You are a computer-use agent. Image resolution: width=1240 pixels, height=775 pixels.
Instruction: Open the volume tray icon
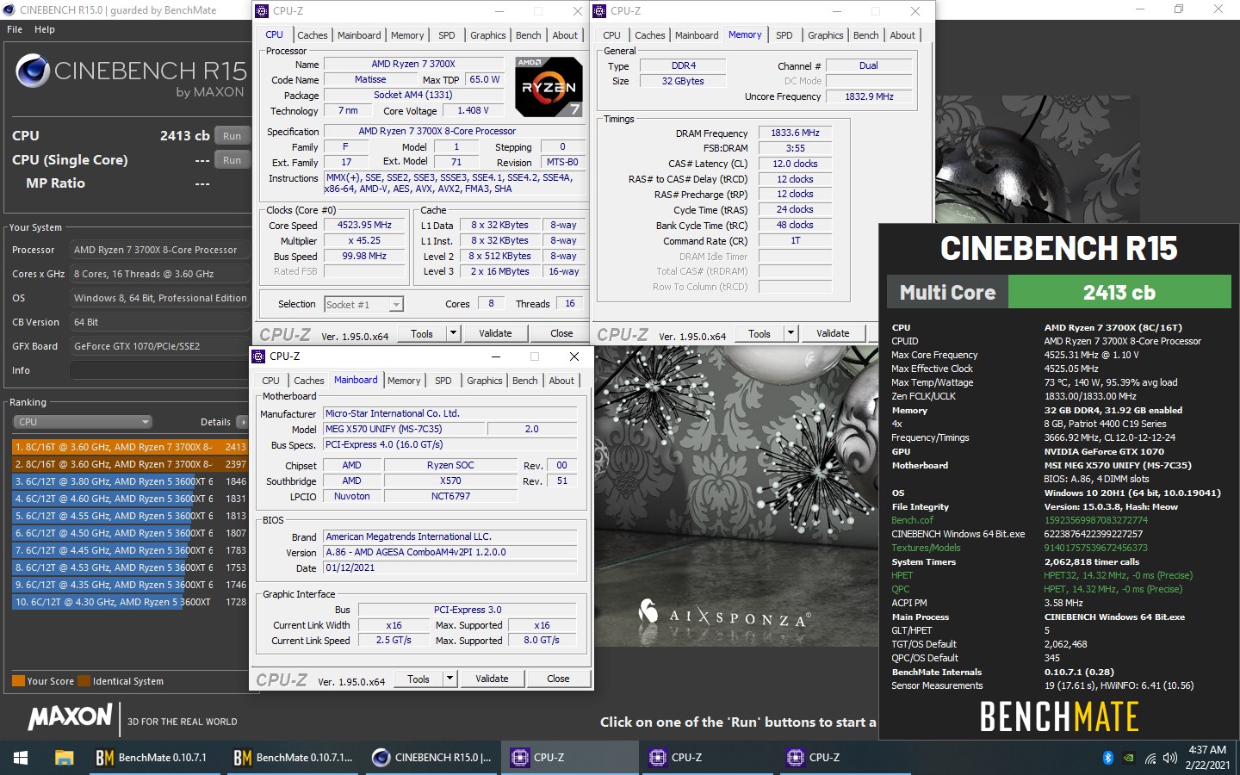[x=1169, y=758]
